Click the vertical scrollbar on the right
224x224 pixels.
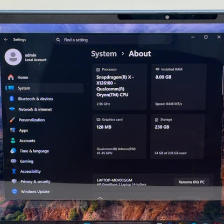point(223,81)
